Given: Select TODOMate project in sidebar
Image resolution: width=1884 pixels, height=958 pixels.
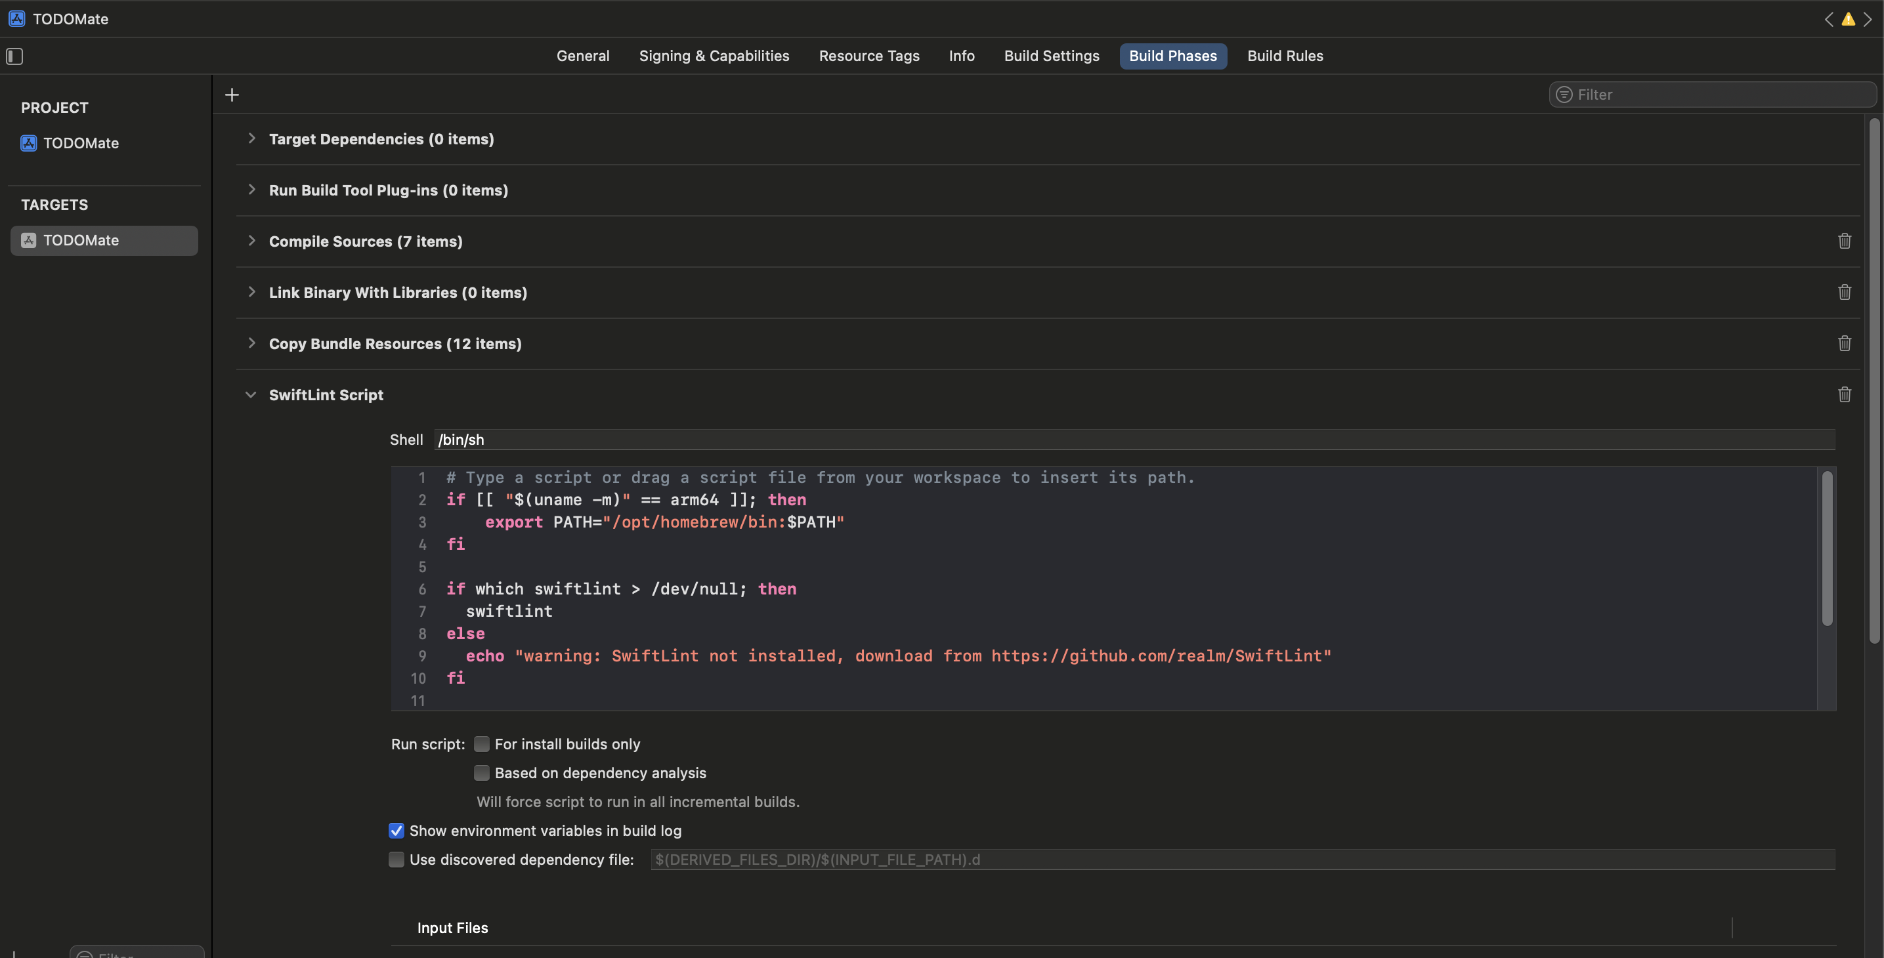Looking at the screenshot, I should 81,143.
